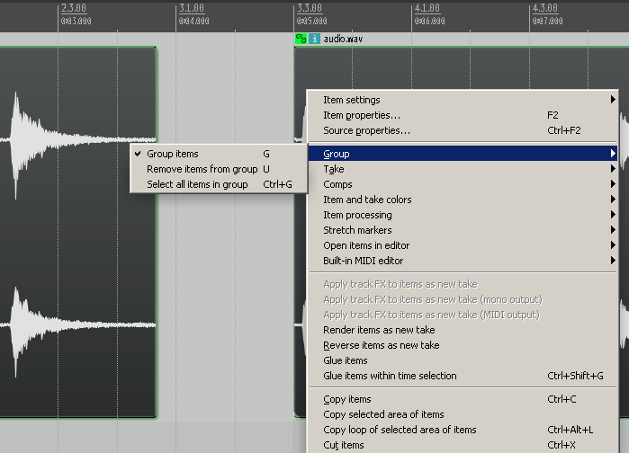The image size is (629, 453).
Task: Choose Copy items from the menu
Action: point(346,399)
